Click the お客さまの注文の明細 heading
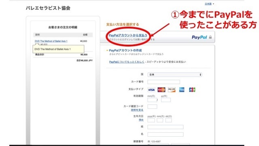Screen dimensions: 259x146 click(63, 27)
